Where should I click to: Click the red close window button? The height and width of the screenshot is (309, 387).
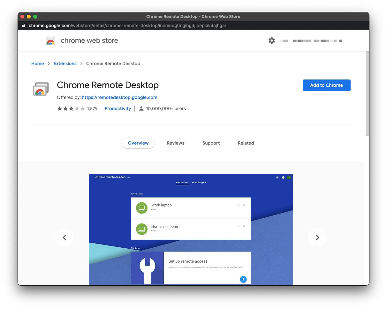[22, 17]
